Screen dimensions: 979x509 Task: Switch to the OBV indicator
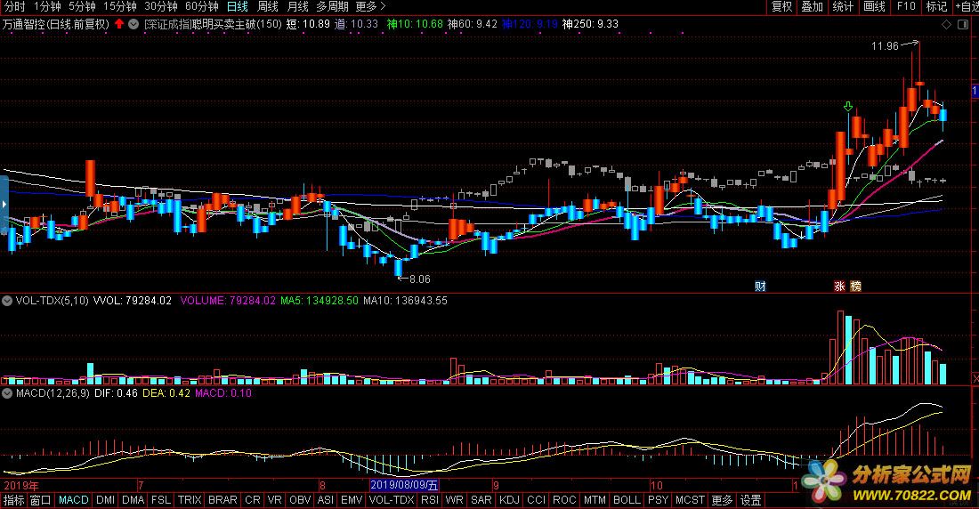click(300, 500)
